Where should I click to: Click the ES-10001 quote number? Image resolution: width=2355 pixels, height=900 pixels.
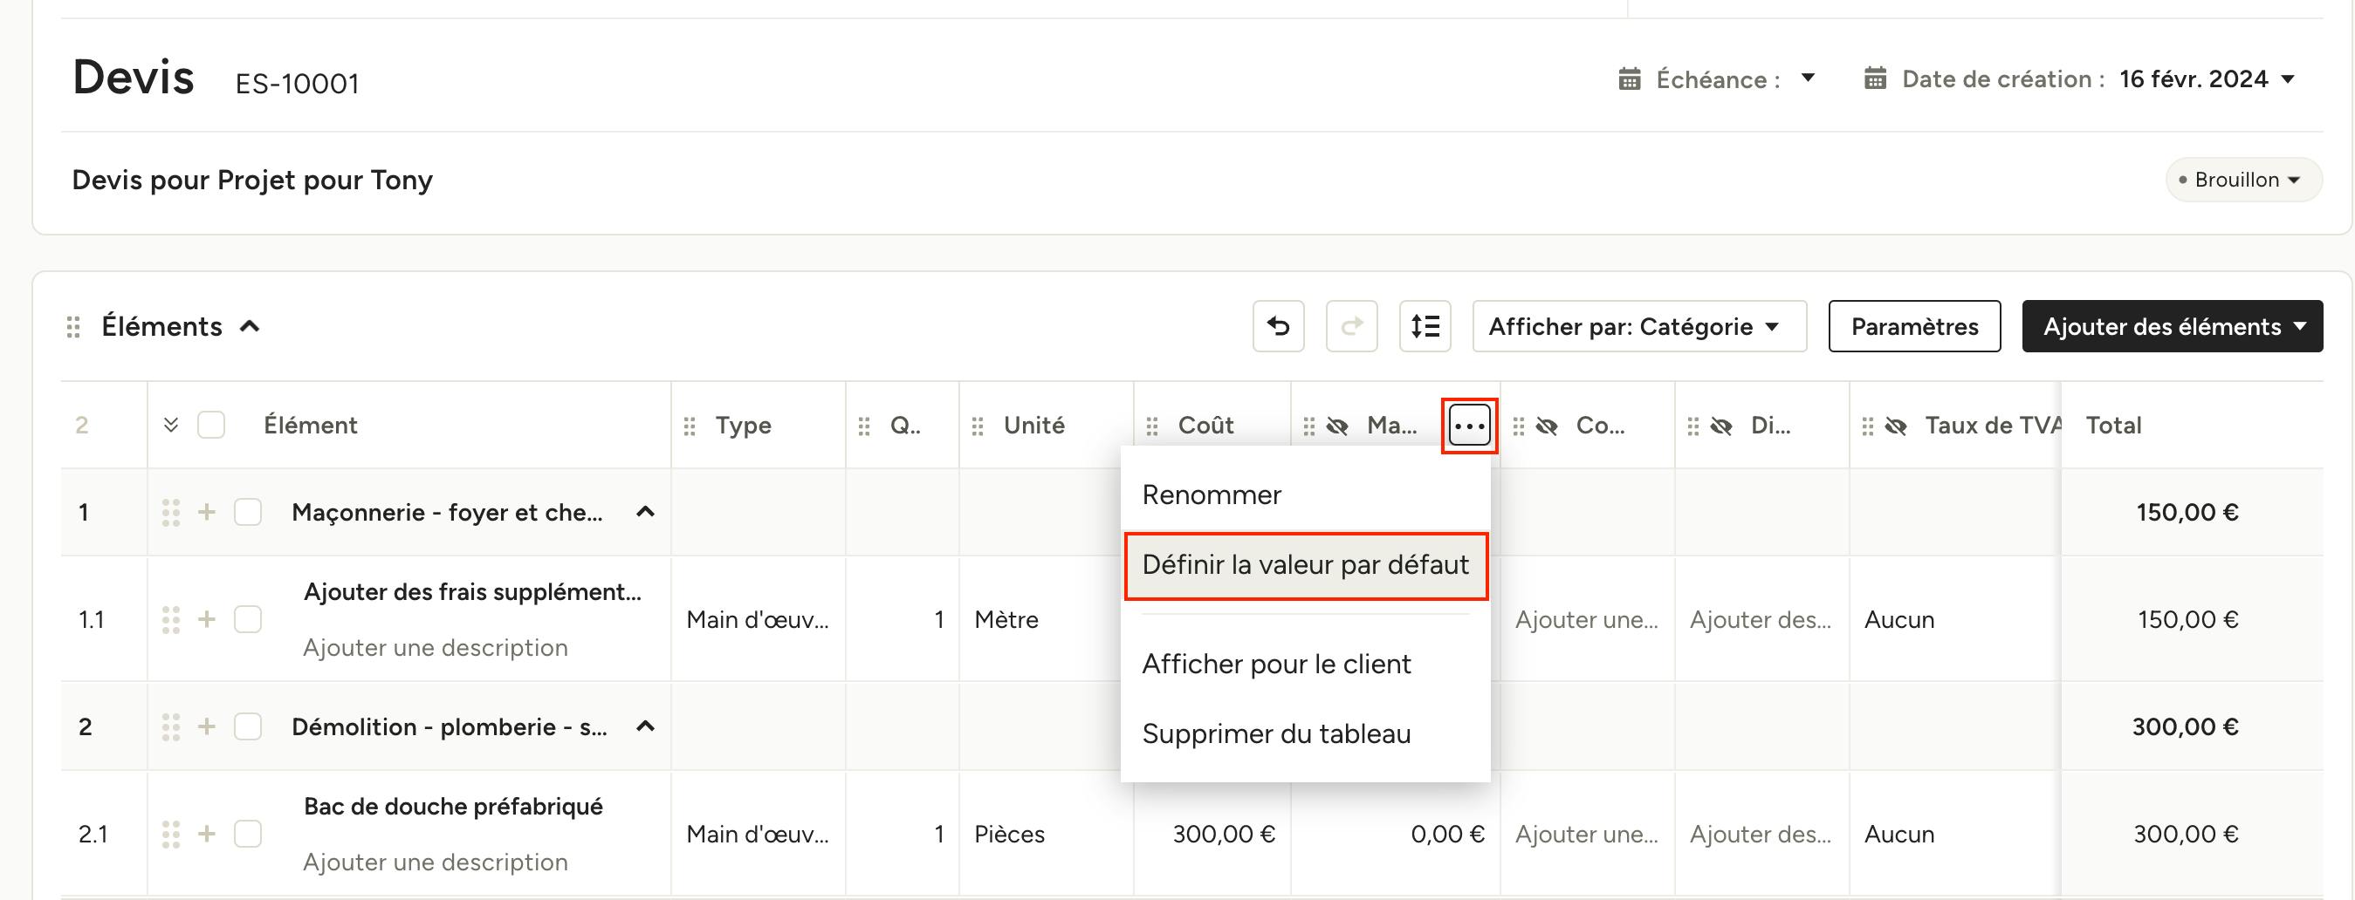(297, 84)
